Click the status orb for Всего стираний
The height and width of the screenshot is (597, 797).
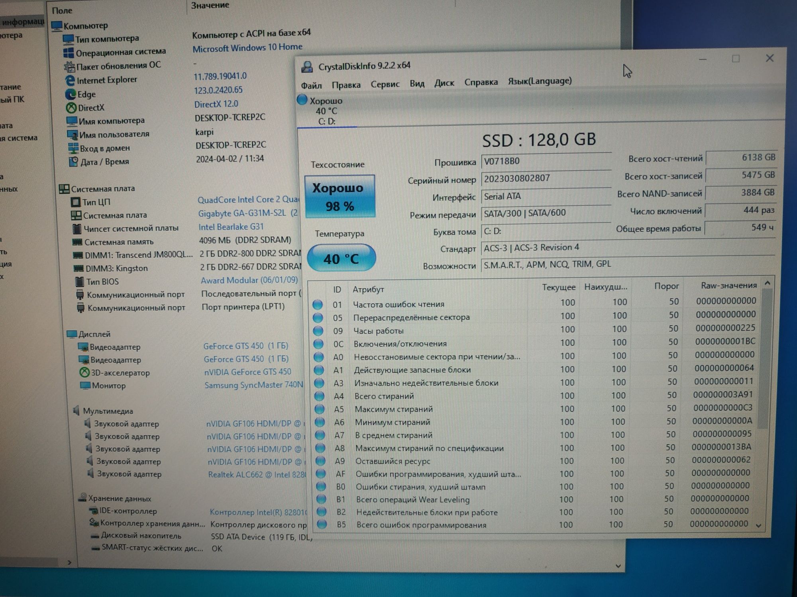pos(320,396)
